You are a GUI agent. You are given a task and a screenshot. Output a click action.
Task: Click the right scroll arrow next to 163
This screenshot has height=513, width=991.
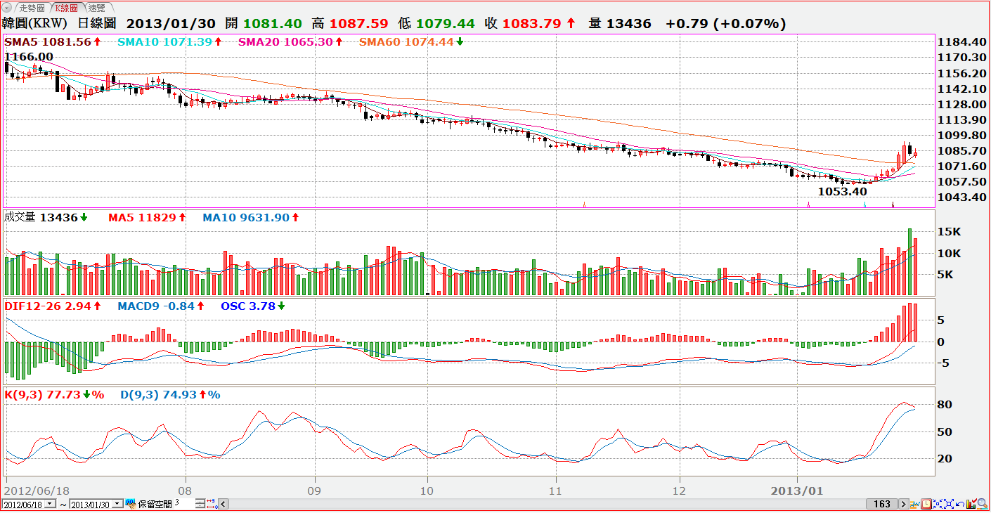click(x=905, y=504)
